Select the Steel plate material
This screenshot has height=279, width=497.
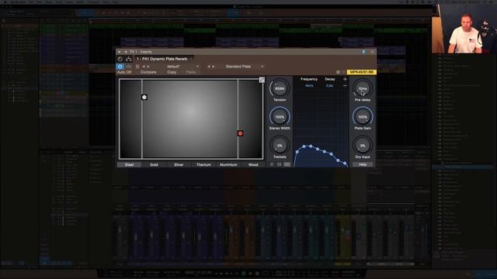[129, 164]
